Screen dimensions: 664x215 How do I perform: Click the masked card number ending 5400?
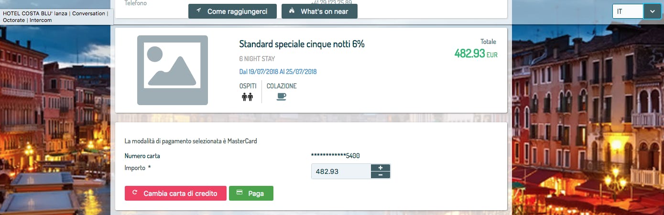point(335,156)
